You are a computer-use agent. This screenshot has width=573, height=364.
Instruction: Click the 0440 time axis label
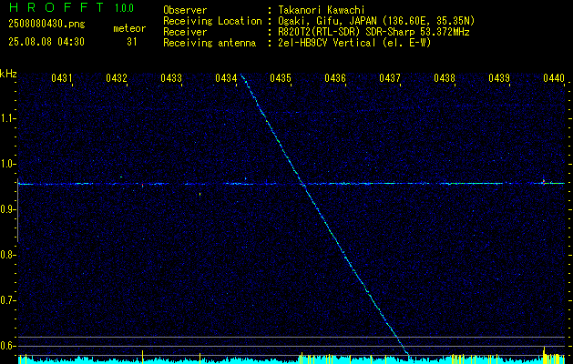(x=554, y=77)
